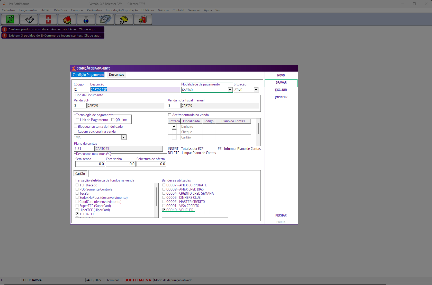Open the Parâmetros menu
The width and height of the screenshot is (432, 285).
[95, 10]
